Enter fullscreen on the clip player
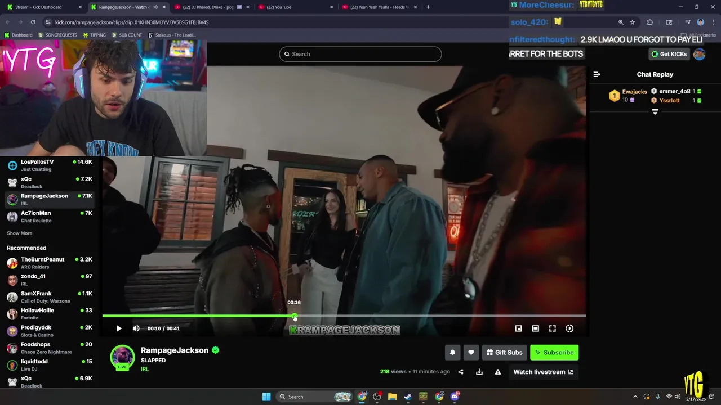The width and height of the screenshot is (721, 405). pos(553,328)
